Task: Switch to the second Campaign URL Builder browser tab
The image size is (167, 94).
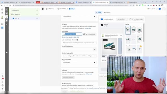Action: tap(66, 2)
